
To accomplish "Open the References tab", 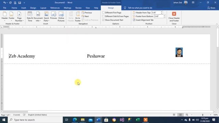I will [55, 8].
